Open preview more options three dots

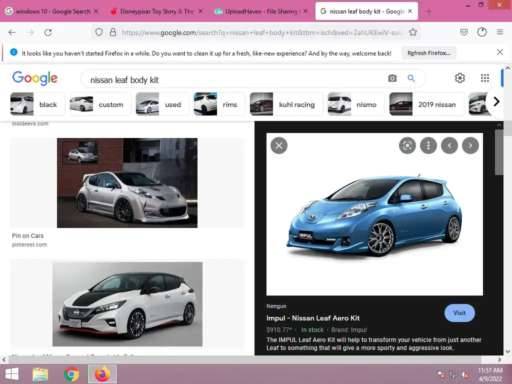coord(428,145)
